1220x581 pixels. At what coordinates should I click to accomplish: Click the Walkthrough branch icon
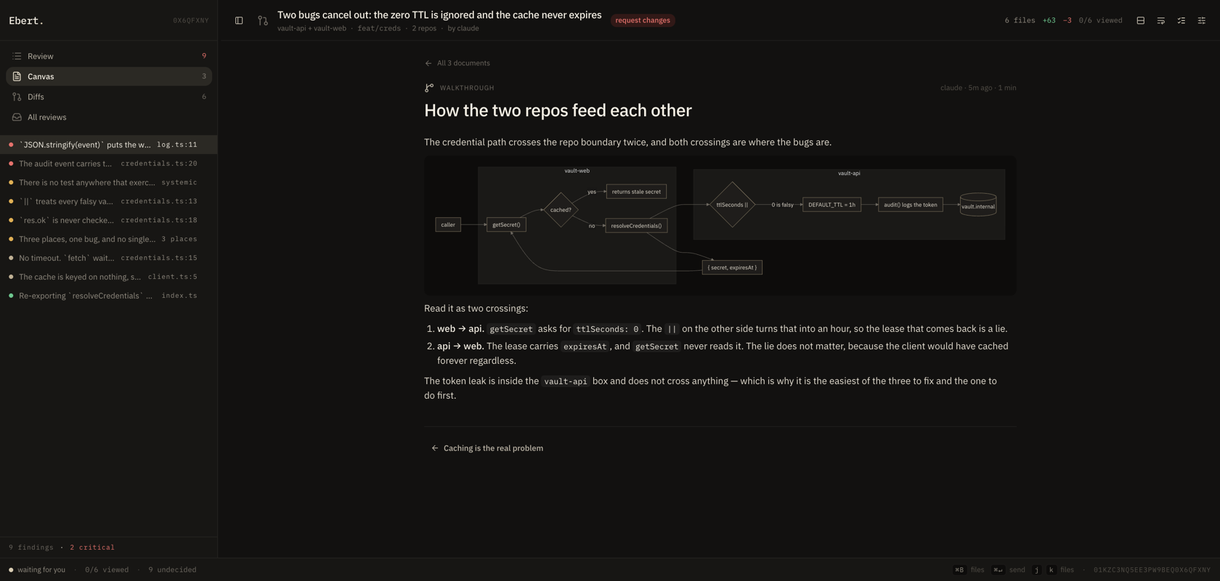429,88
